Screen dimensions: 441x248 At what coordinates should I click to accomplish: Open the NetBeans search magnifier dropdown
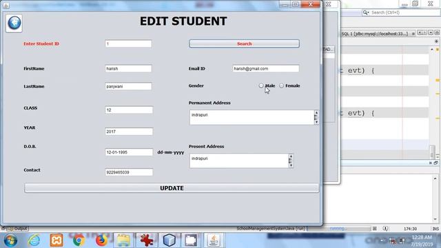tap(366, 12)
